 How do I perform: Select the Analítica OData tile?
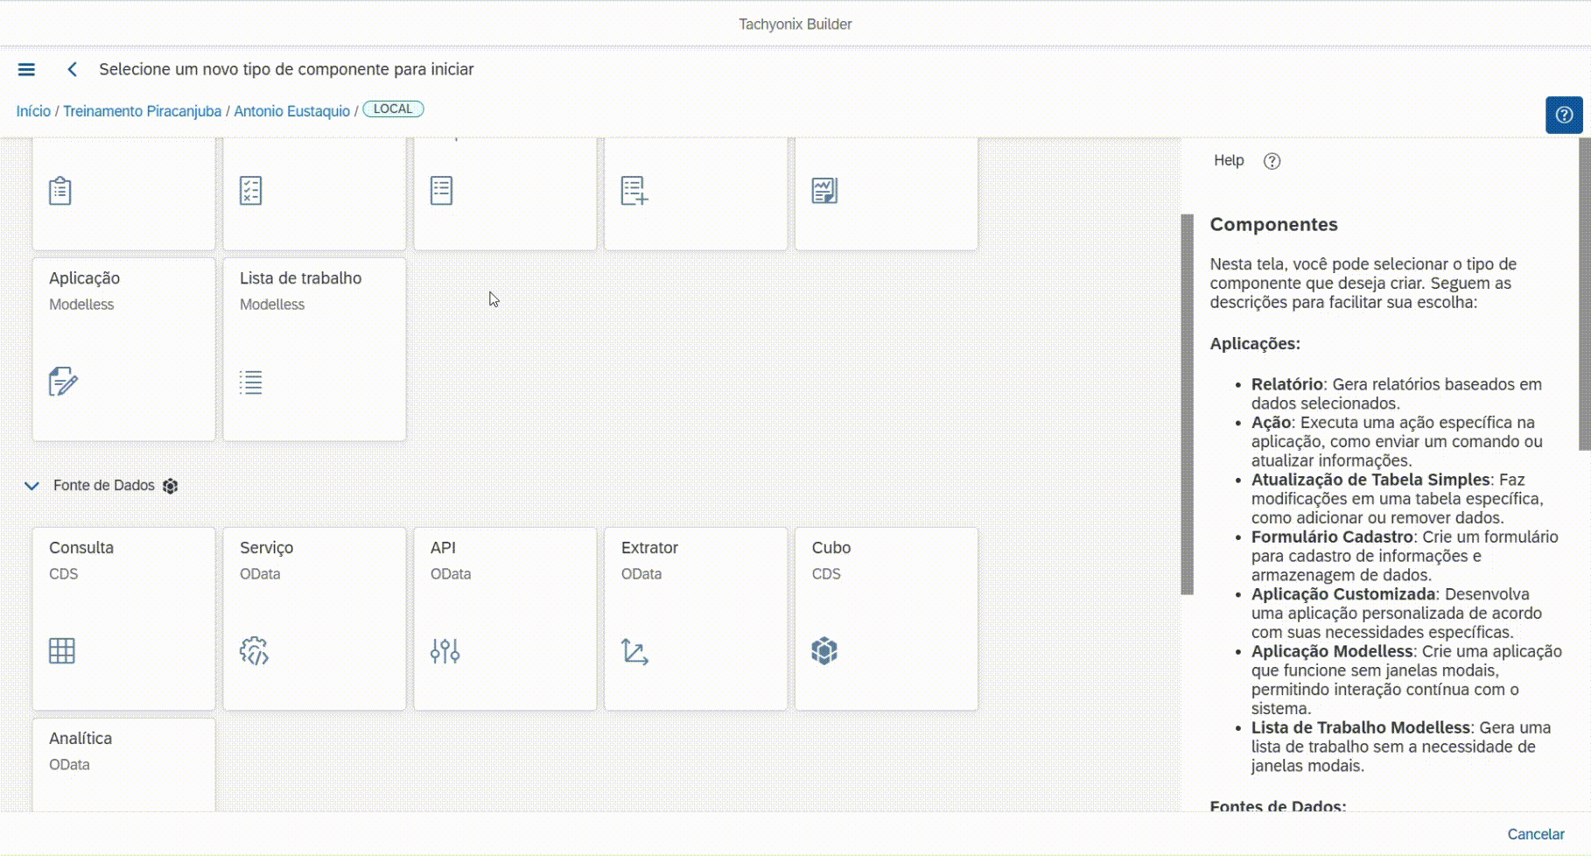coord(123,763)
